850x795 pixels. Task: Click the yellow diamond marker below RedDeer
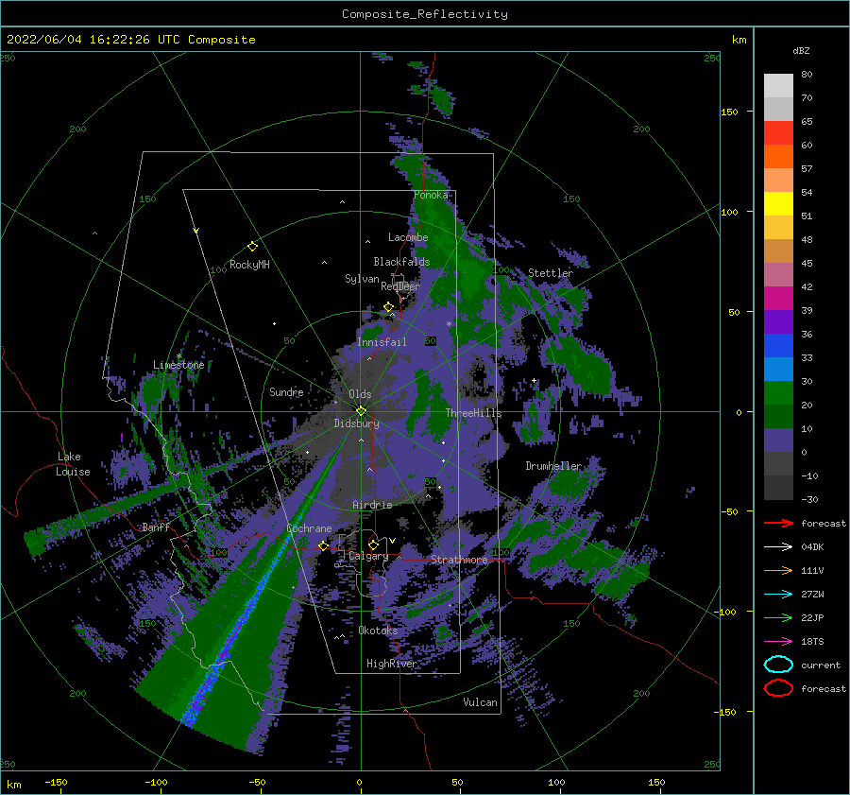point(388,307)
